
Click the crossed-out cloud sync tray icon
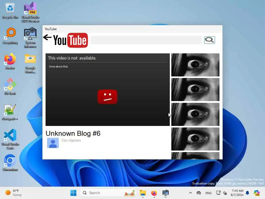pyautogui.click(x=199, y=193)
